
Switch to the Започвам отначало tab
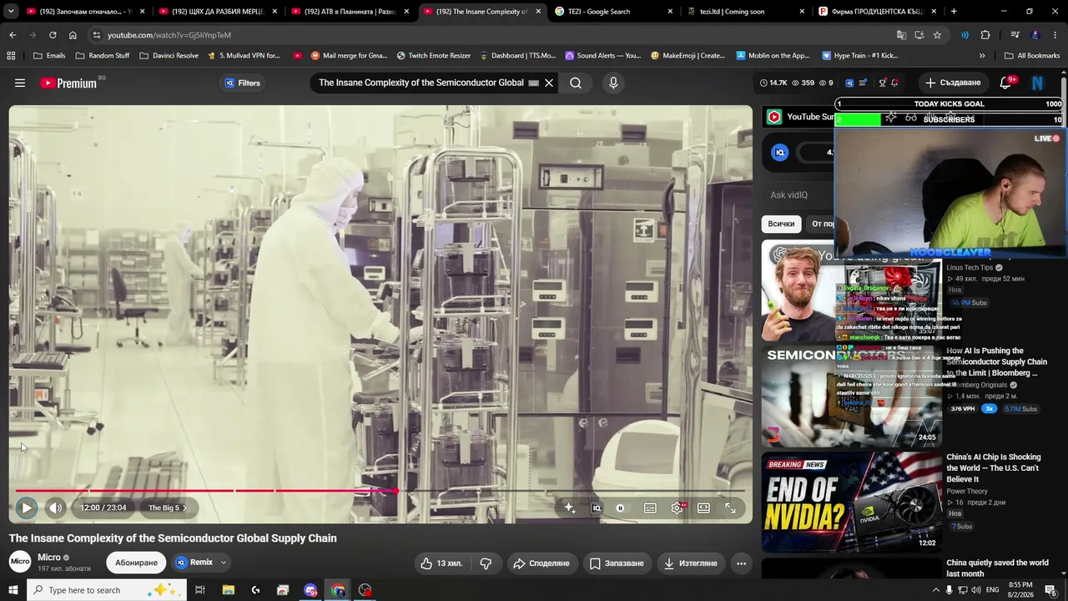pyautogui.click(x=86, y=12)
